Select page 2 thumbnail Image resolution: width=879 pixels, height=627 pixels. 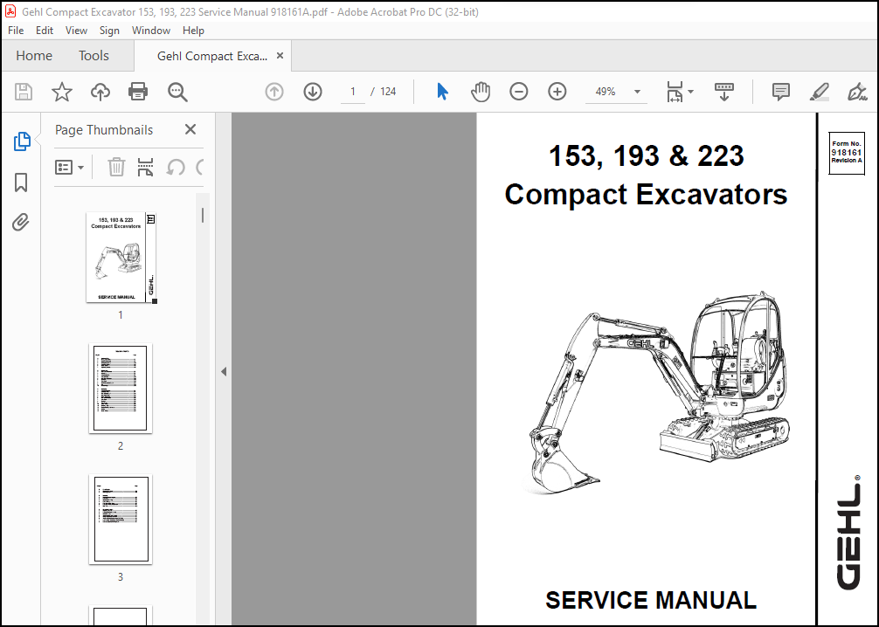[x=121, y=389]
